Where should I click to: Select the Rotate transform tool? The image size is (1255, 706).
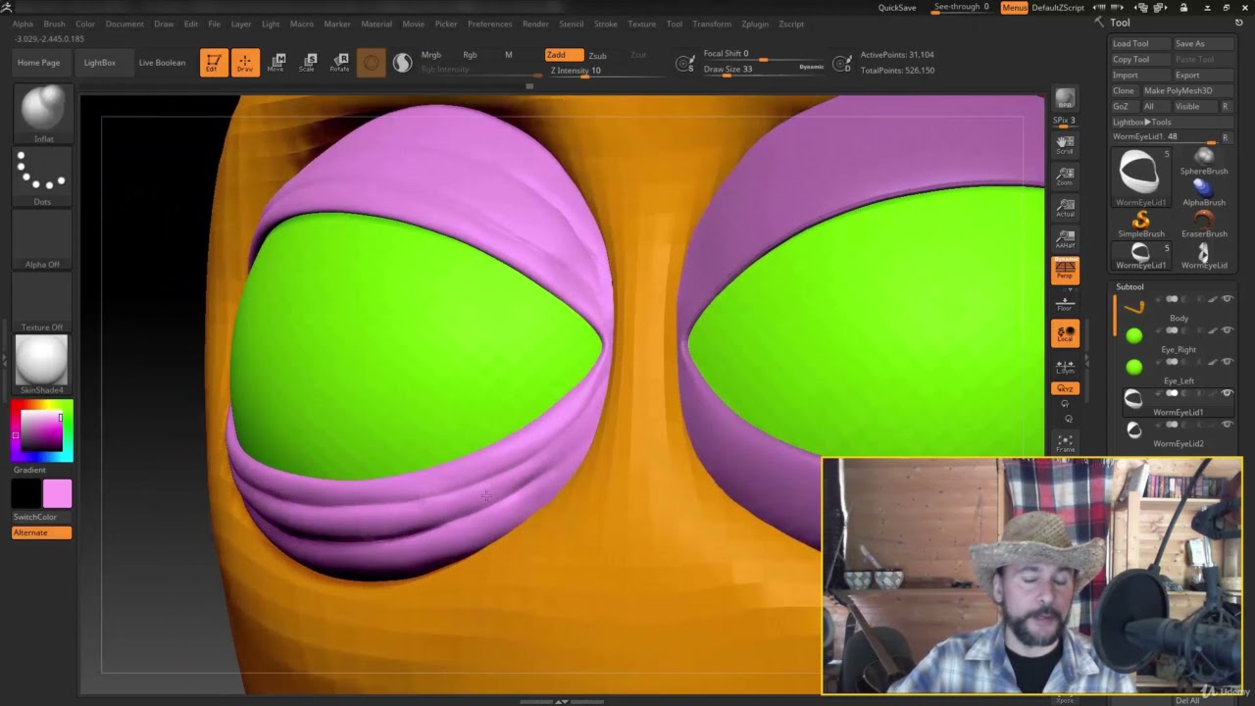339,63
